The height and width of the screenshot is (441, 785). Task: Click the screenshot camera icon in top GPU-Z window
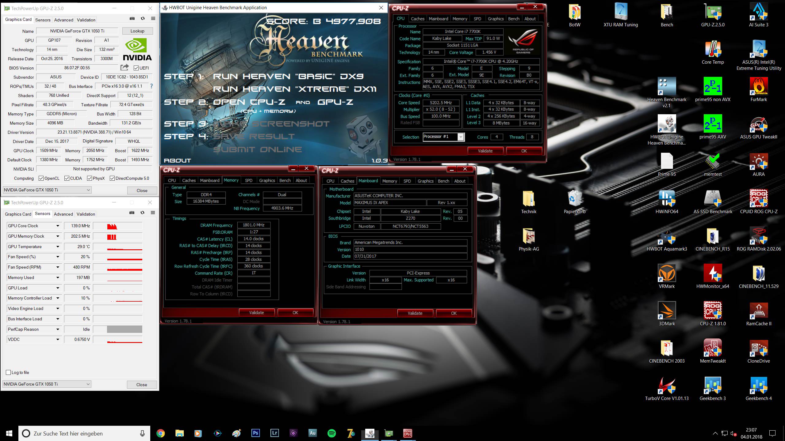[x=132, y=18]
